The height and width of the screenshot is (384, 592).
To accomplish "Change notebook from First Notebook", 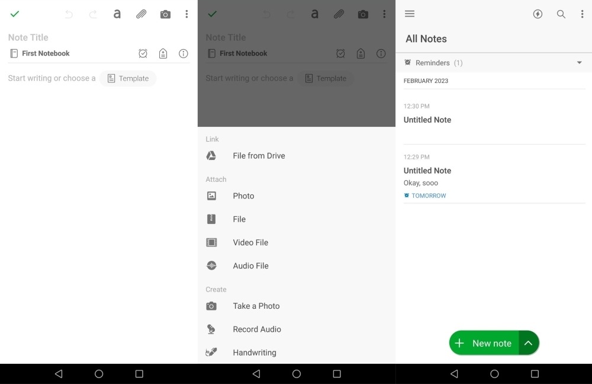I will coord(44,53).
